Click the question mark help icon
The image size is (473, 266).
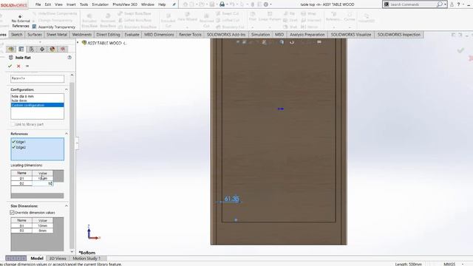tap(458, 4)
